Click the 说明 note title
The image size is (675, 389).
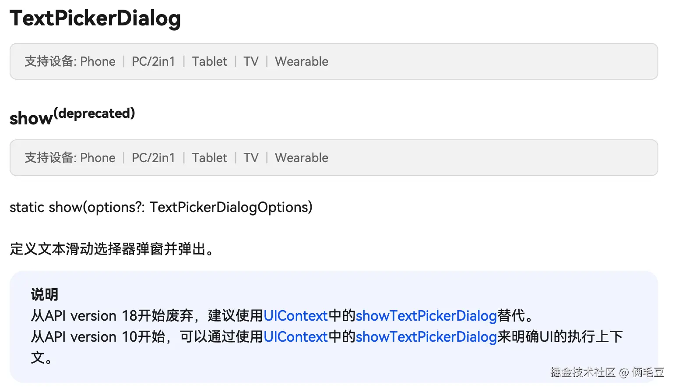click(x=44, y=294)
